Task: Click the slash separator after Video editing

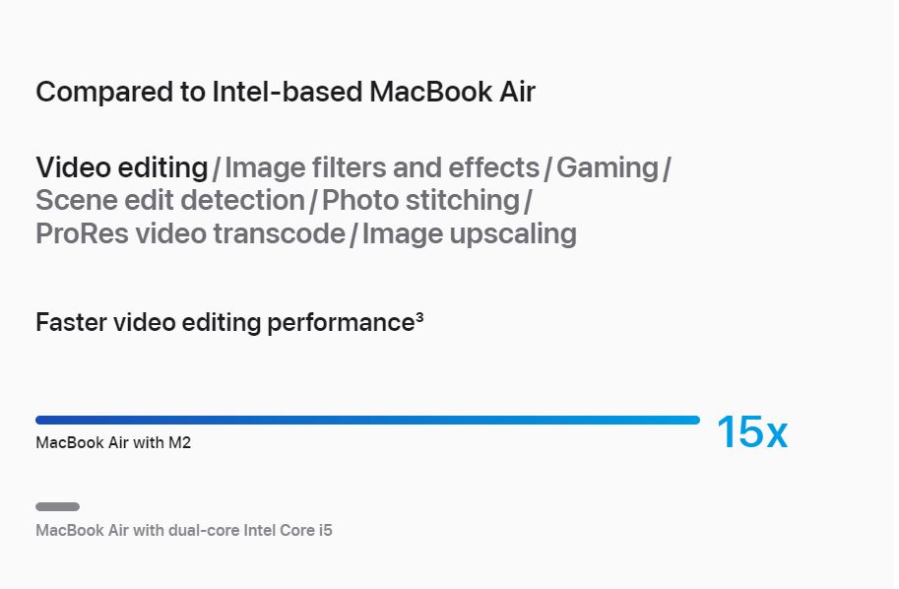Action: point(217,169)
